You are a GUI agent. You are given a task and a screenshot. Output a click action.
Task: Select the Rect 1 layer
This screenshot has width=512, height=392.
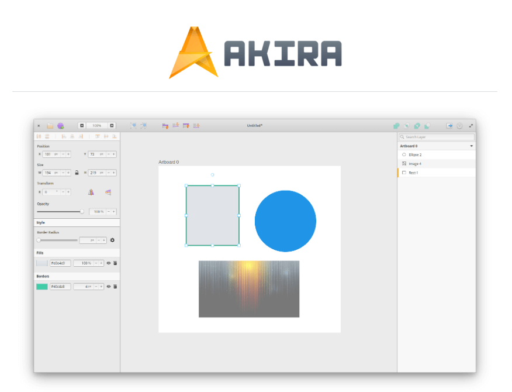(x=436, y=173)
